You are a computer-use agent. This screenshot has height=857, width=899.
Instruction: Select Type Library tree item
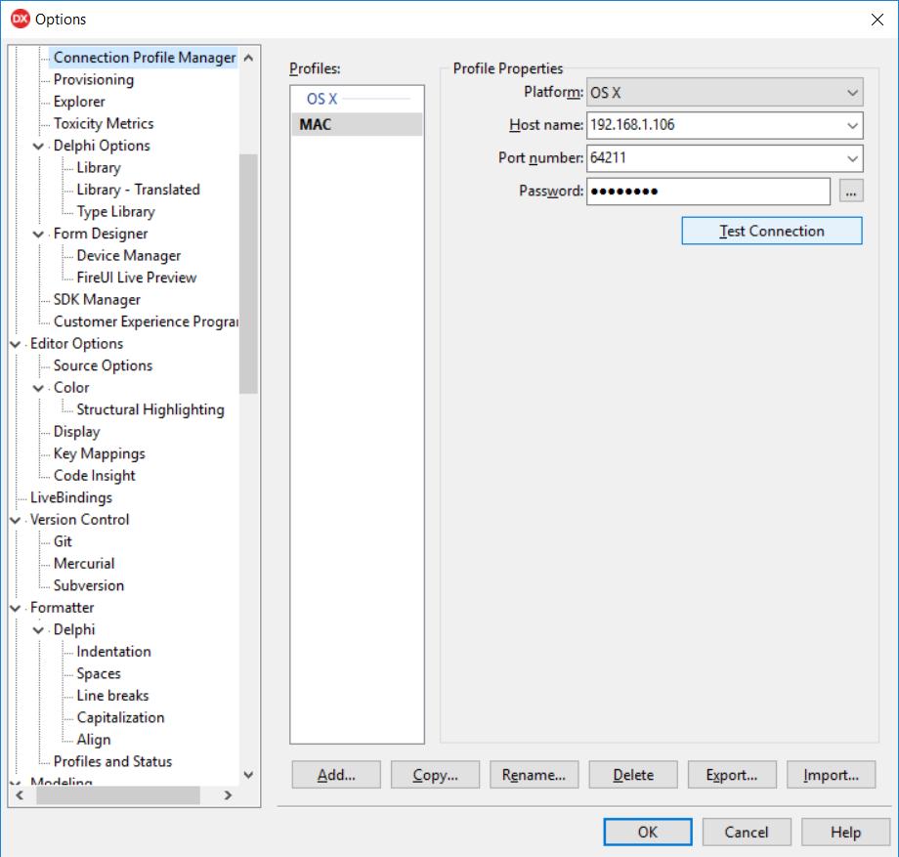[116, 211]
